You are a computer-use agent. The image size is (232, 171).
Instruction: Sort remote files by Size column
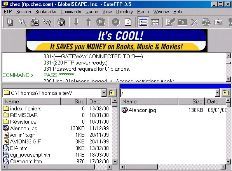pos(192,101)
